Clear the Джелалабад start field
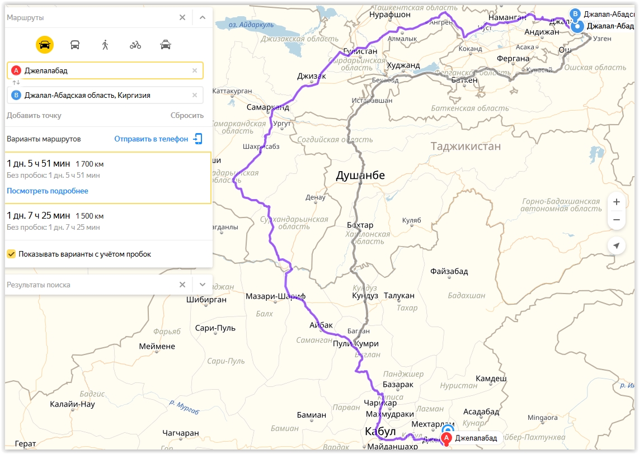 tap(195, 70)
